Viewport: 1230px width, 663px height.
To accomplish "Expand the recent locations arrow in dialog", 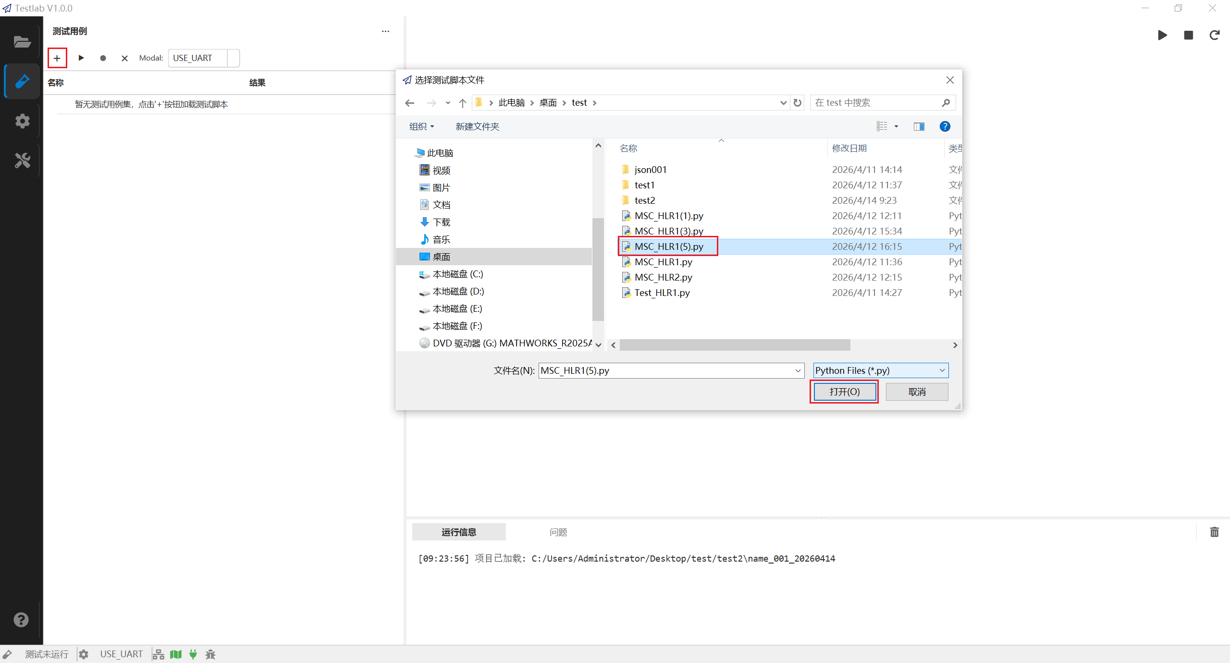I will pyautogui.click(x=448, y=103).
